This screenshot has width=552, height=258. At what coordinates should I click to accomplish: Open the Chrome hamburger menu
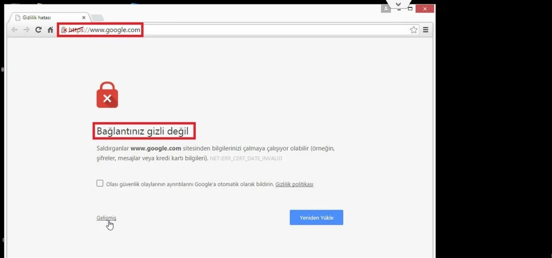[x=425, y=30]
